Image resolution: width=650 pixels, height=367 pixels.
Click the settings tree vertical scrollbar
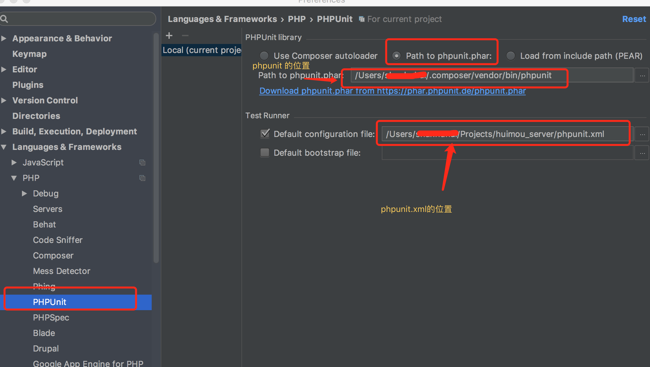click(x=156, y=149)
